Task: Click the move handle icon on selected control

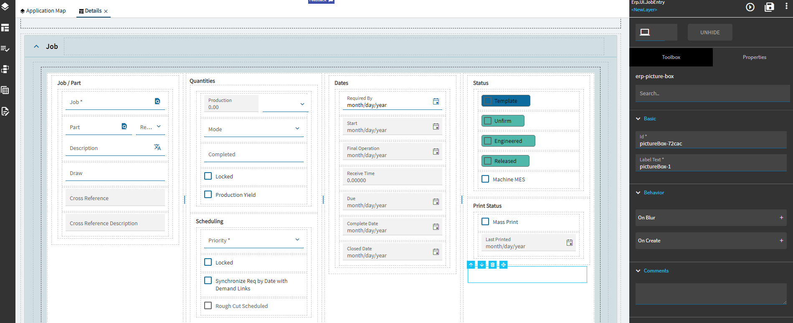Action: (x=504, y=265)
